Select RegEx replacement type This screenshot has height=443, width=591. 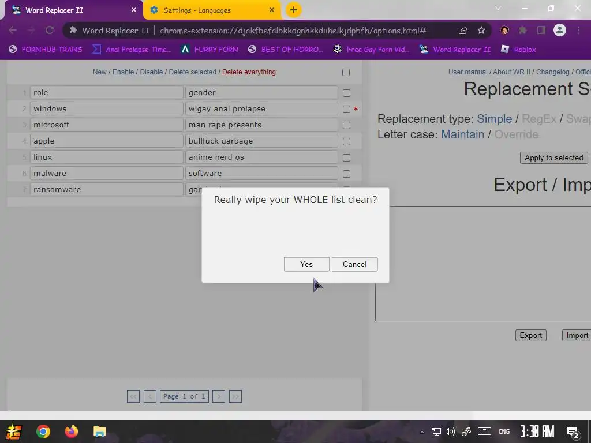[539, 119]
